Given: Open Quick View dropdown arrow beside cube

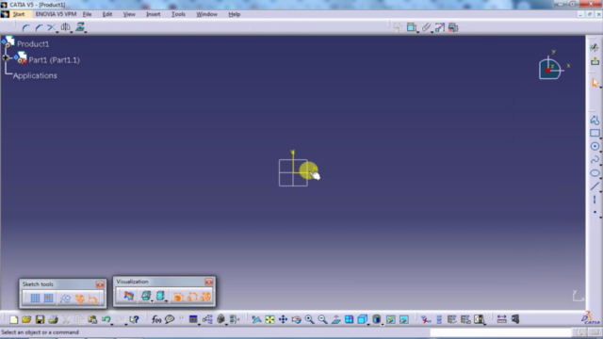Looking at the screenshot, I should (368, 324).
